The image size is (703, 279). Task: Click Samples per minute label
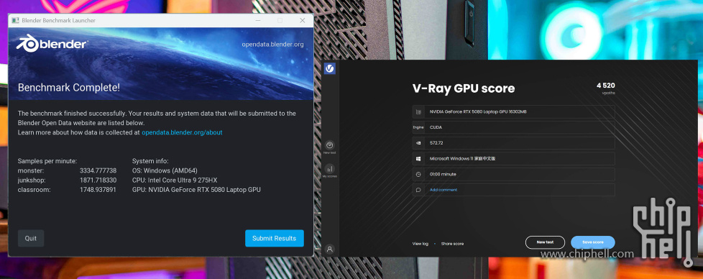47,161
